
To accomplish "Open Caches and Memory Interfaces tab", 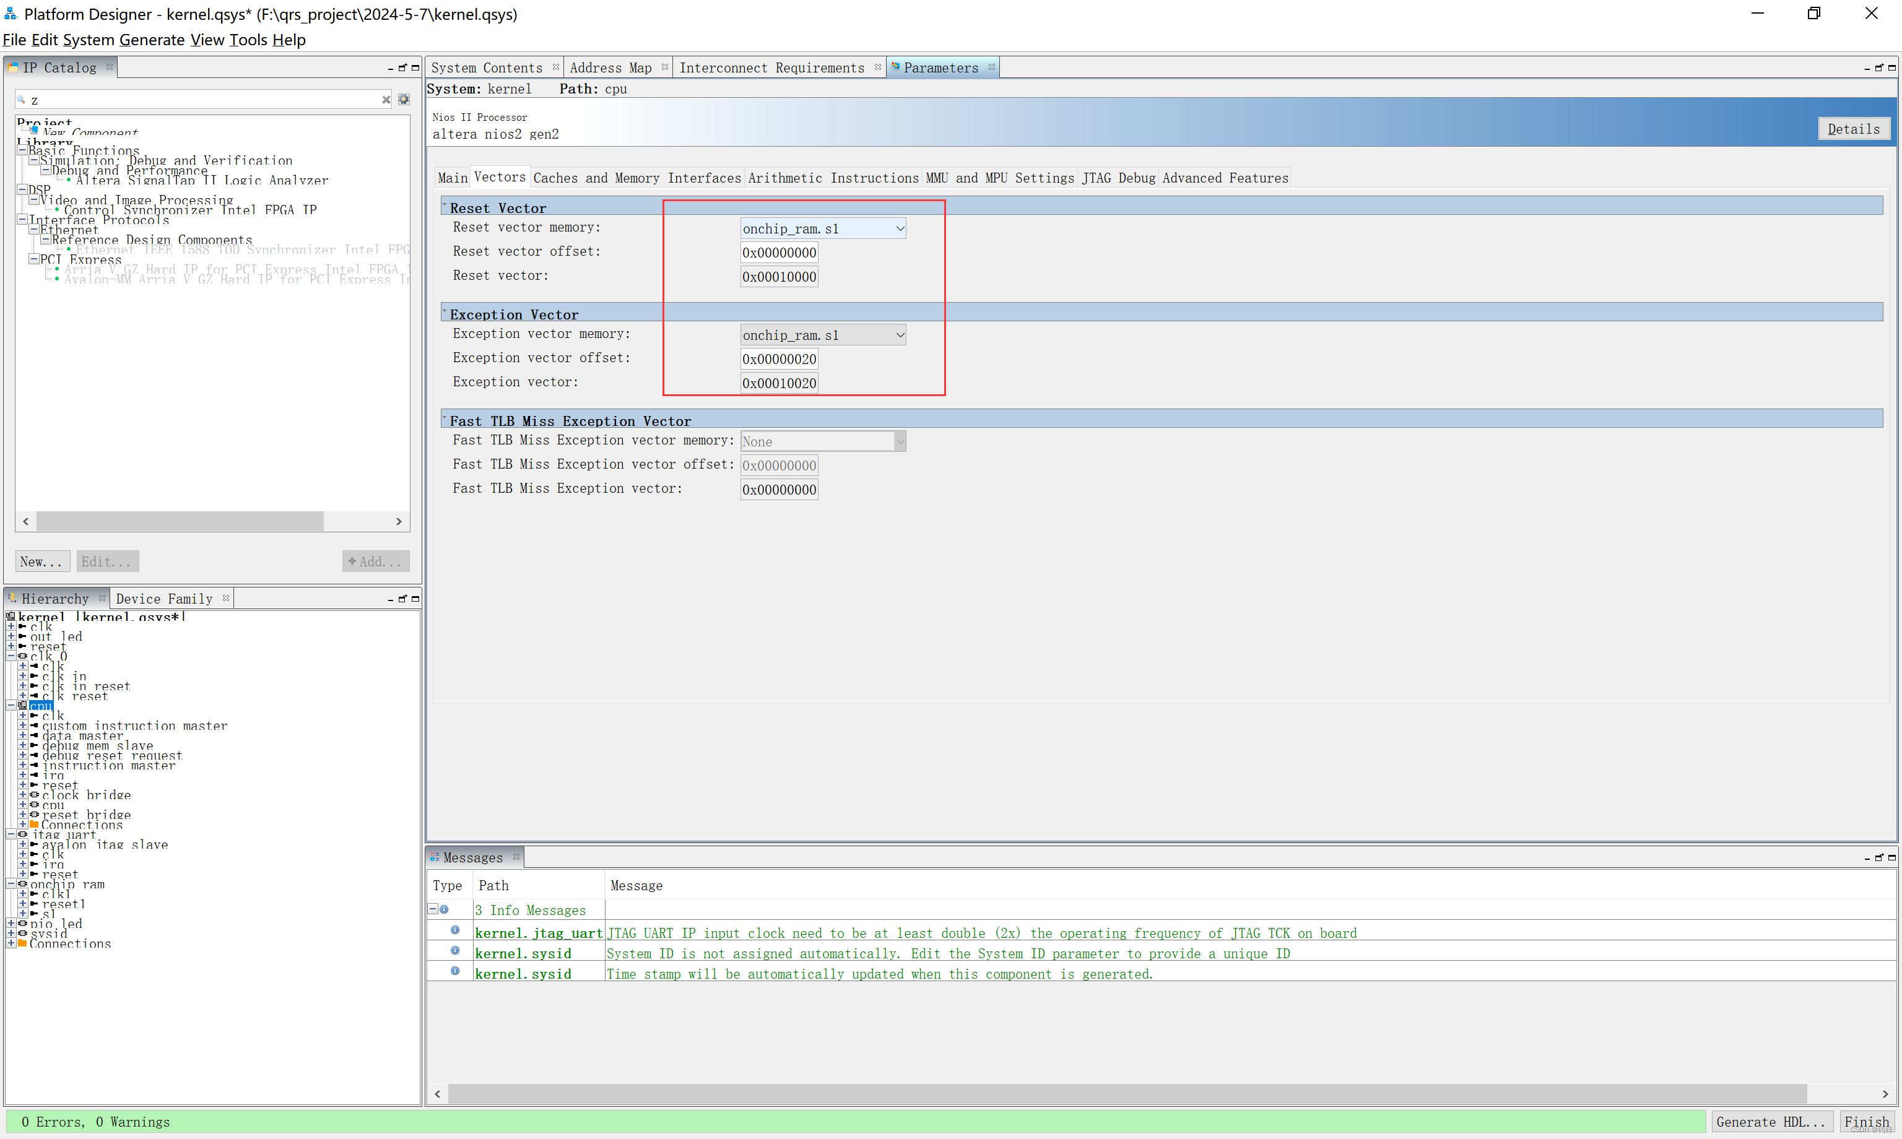I will (x=637, y=178).
